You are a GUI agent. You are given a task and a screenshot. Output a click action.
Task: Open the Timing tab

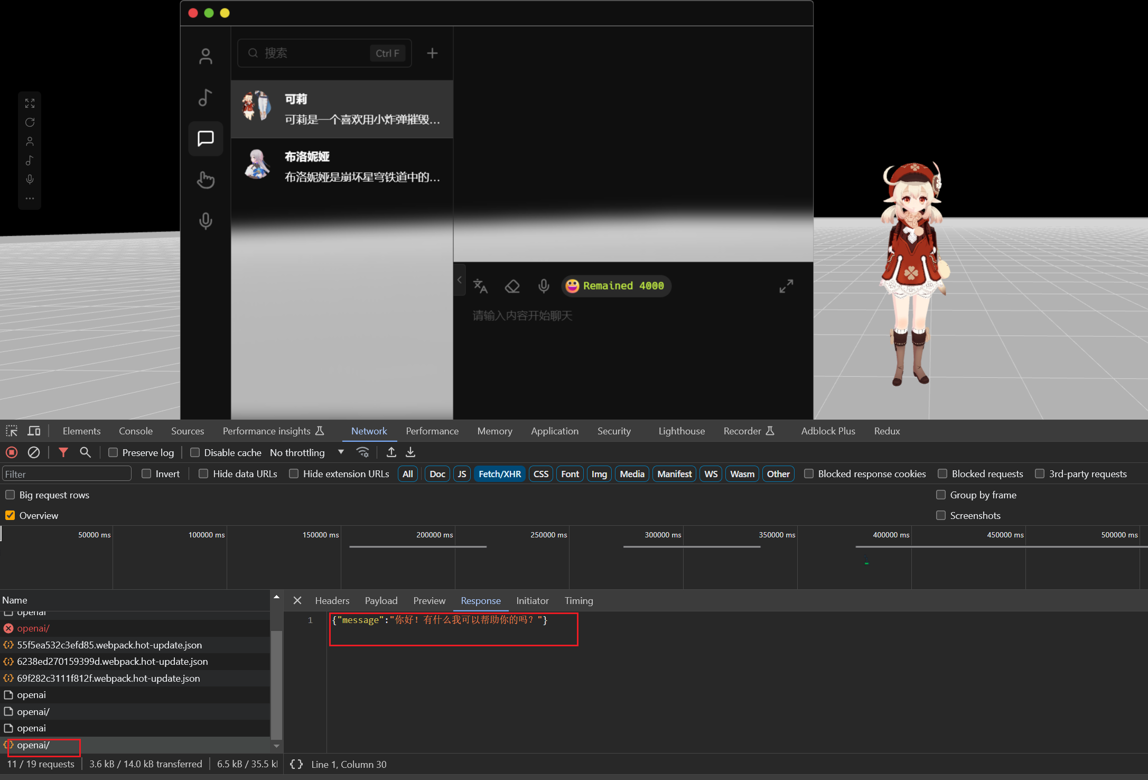(x=579, y=601)
